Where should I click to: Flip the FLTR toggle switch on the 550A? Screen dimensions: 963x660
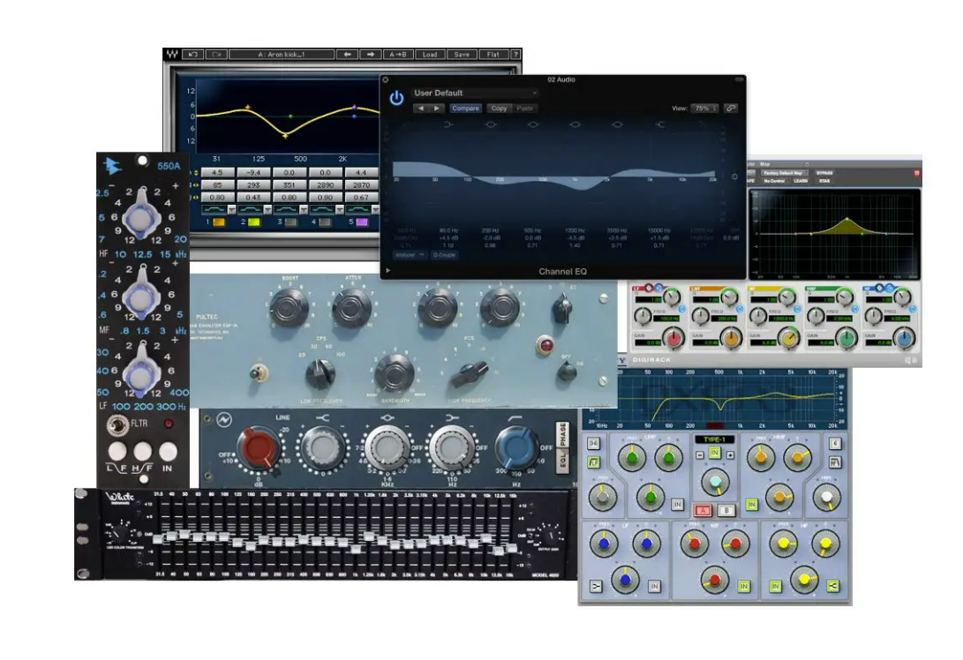coord(116,424)
